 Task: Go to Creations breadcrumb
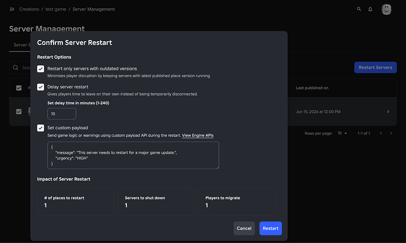[x=29, y=9]
